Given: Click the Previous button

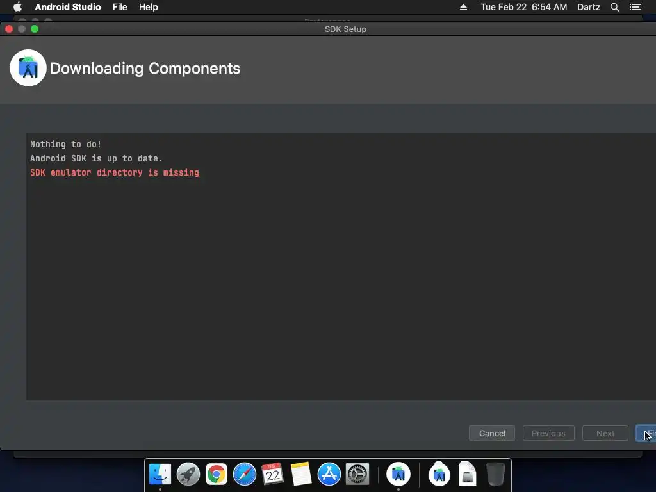Looking at the screenshot, I should [548, 434].
